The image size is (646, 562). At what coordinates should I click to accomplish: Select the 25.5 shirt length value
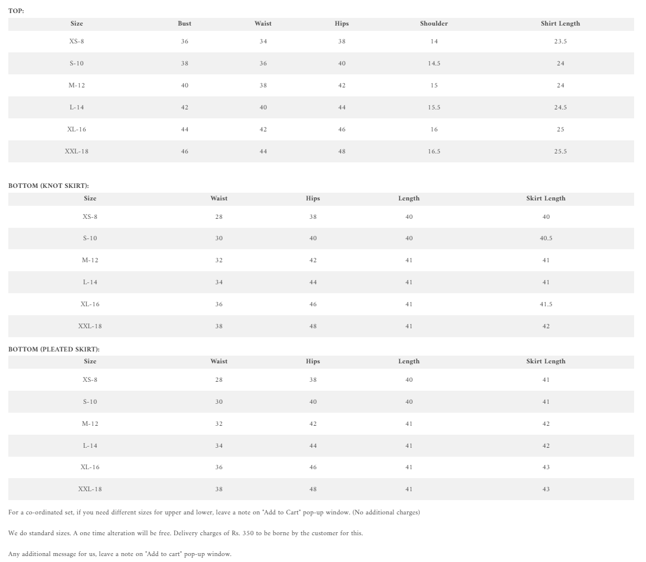point(560,152)
